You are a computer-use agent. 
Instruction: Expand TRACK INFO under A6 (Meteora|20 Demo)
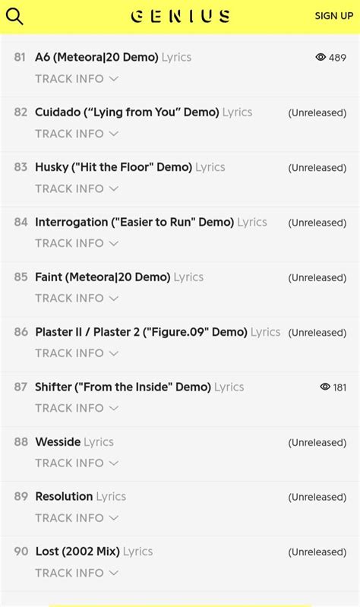[77, 78]
